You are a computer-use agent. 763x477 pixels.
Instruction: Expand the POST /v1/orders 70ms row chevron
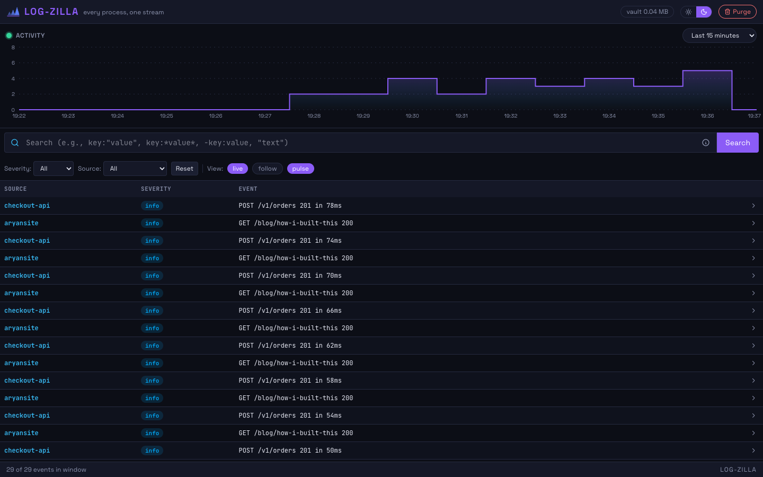753,276
